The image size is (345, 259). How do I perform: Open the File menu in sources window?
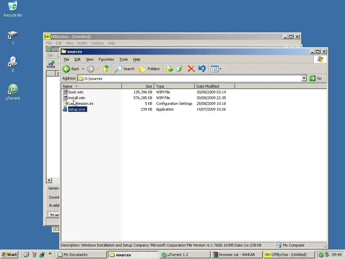click(x=66, y=59)
